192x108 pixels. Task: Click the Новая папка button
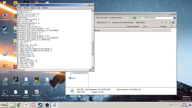pos(140,22)
